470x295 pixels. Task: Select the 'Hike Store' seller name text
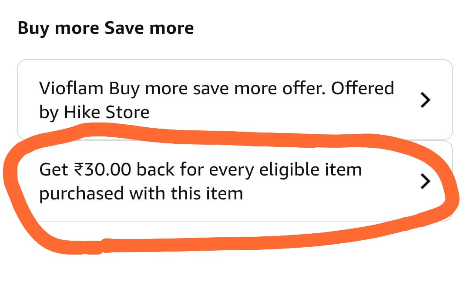[x=107, y=113]
